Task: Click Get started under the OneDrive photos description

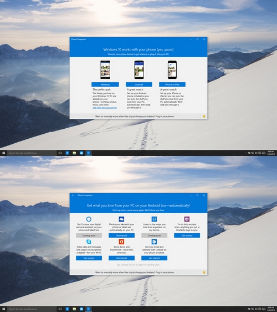Action: tap(121, 235)
